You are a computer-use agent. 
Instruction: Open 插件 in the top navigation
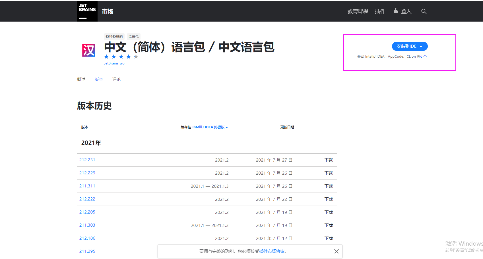tap(380, 11)
